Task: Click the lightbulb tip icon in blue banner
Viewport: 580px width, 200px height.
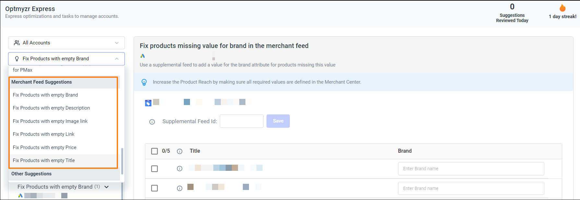Action: coord(144,82)
